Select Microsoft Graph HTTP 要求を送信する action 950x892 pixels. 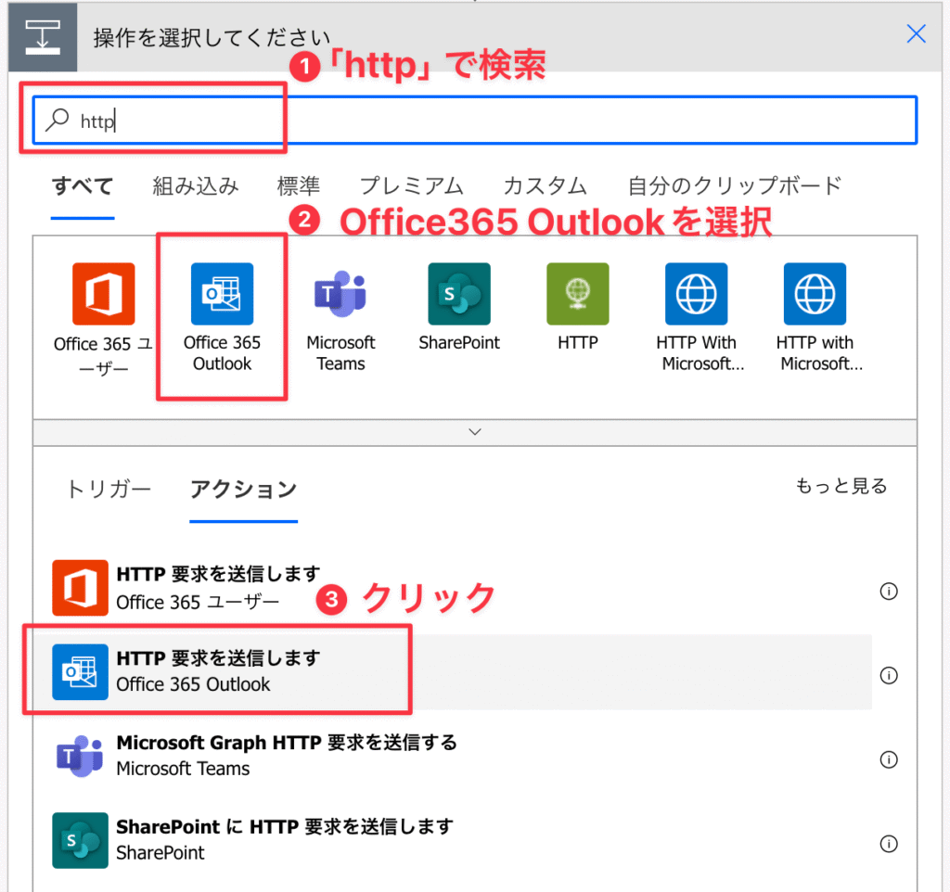(453, 757)
